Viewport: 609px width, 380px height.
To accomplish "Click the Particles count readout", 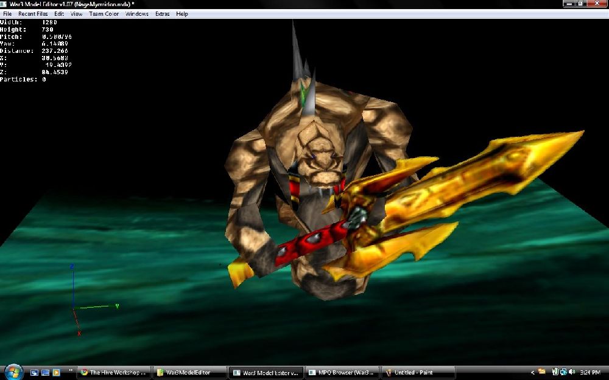I will point(23,80).
